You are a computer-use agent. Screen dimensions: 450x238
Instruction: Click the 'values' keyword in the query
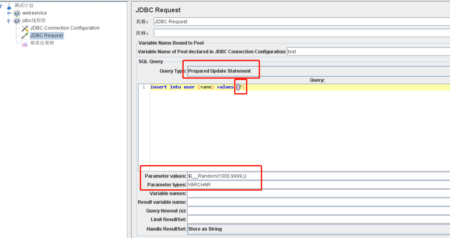point(225,87)
